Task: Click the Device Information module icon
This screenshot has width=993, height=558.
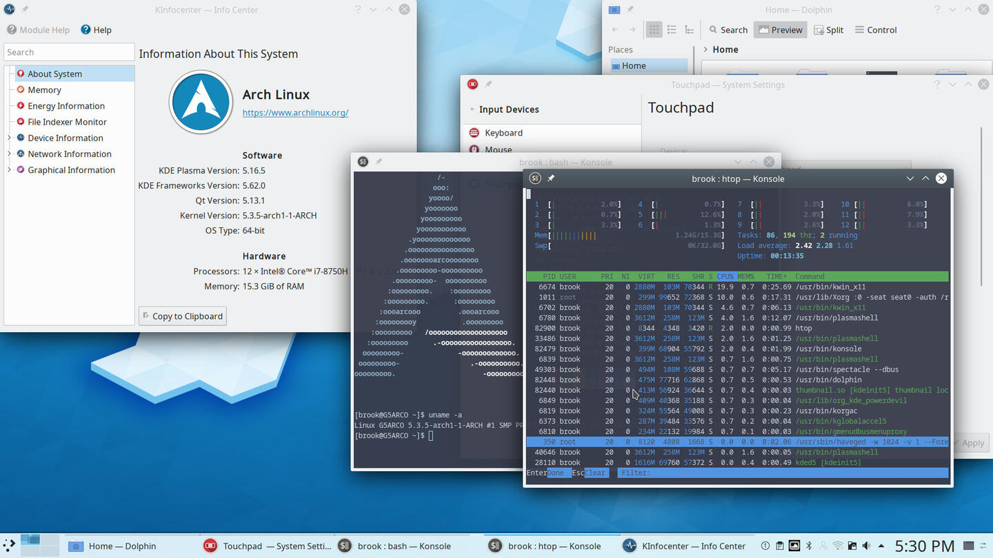Action: (21, 138)
